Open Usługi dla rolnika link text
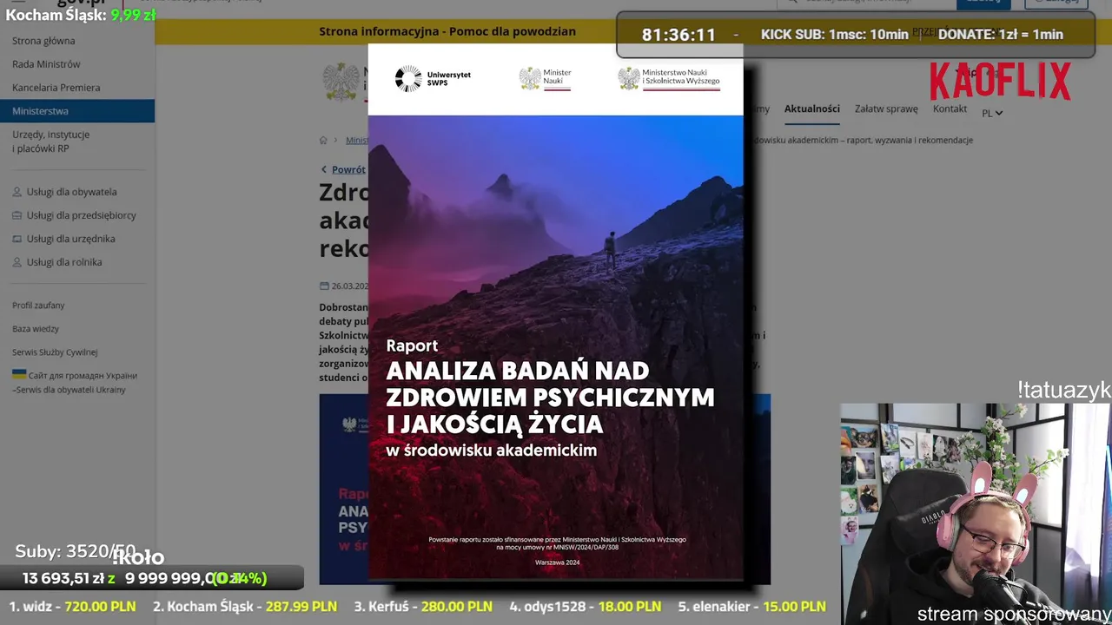1112x625 pixels. tap(64, 262)
